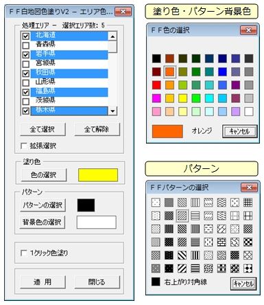Close the FFパターンの選択 window
264x305 pixels.
coord(249,188)
